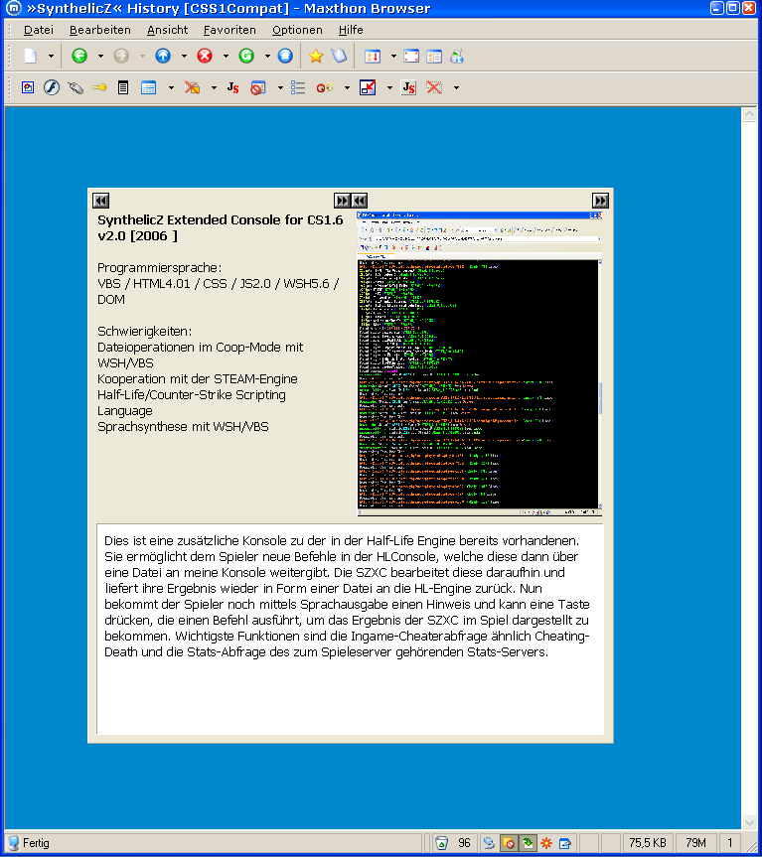Click the blue edit note icon in status bar
Screen dimensions: 762x857
(x=565, y=843)
